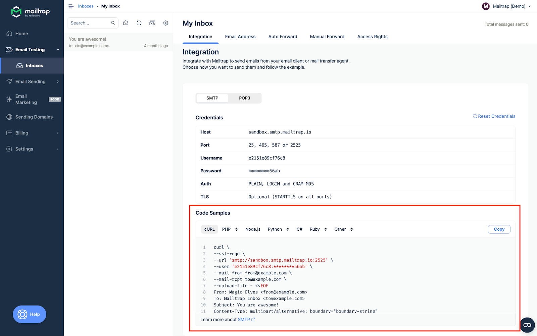The width and height of the screenshot is (537, 336).
Task: Open the PHP code sample dropdown
Action: point(230,229)
